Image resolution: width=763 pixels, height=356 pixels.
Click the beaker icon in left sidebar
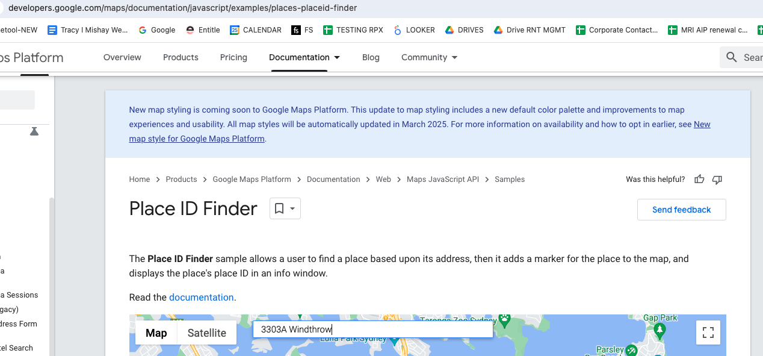(34, 131)
